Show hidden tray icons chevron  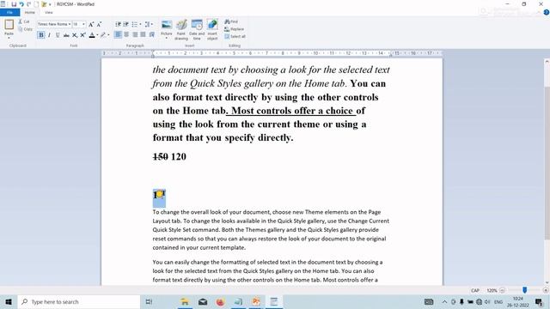point(444,301)
